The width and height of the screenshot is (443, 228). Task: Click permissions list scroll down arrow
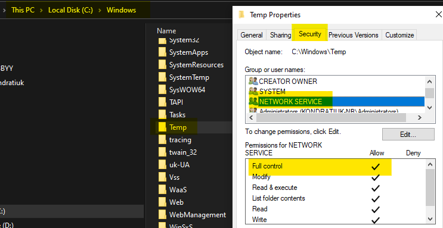(x=430, y=219)
